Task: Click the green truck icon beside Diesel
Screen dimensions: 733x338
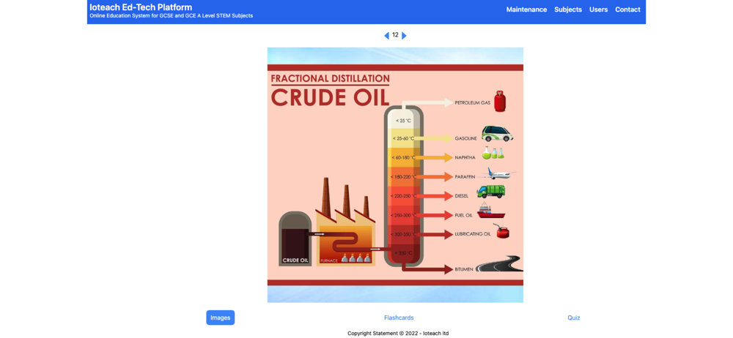Action: click(x=491, y=192)
